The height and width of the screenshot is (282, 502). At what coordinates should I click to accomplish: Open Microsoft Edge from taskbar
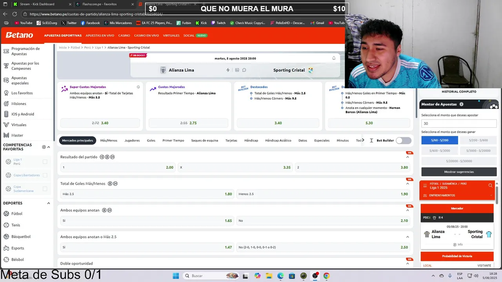[x=280, y=276]
